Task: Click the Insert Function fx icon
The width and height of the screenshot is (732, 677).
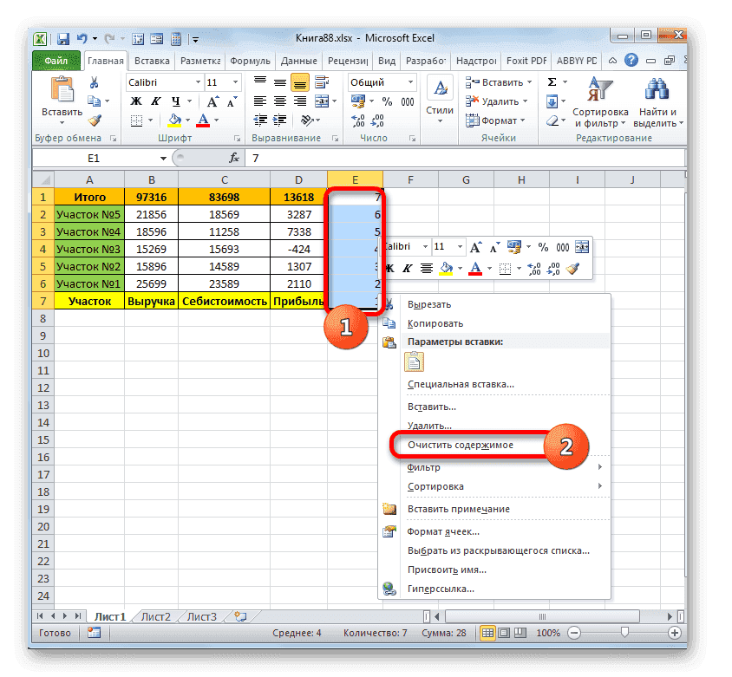Action: pos(234,159)
